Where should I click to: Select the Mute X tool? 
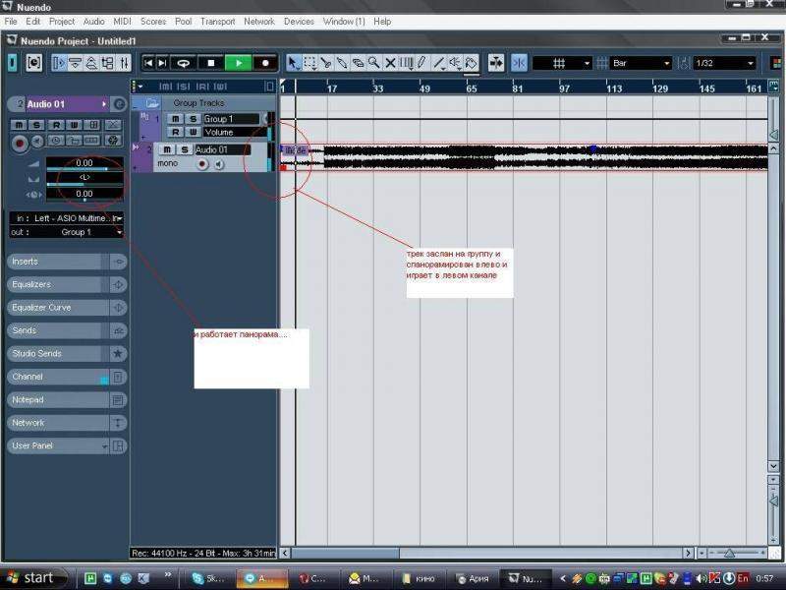point(390,63)
